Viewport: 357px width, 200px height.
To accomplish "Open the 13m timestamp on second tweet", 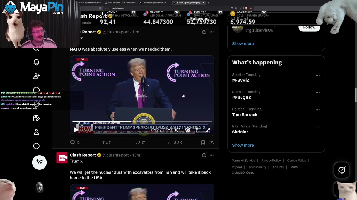I will pos(136,155).
